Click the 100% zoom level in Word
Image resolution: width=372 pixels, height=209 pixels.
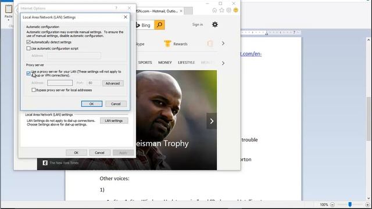[x=324, y=205]
